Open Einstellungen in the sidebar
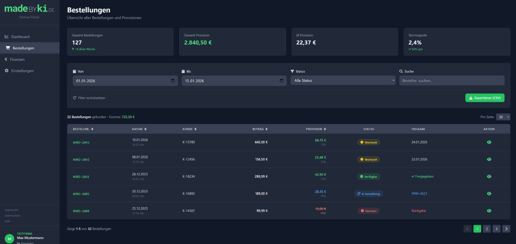 (22, 71)
